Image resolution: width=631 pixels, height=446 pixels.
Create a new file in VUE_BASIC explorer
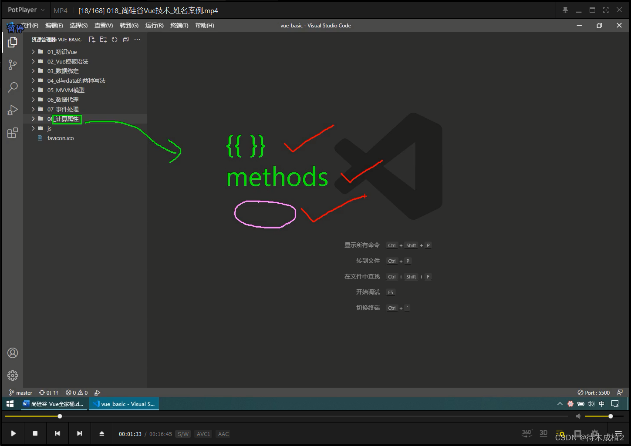coord(92,40)
